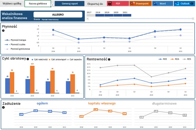Viewport: 196px width, 130px height.
Task: Click the PowerPoint export icon
Action: click(132, 4)
